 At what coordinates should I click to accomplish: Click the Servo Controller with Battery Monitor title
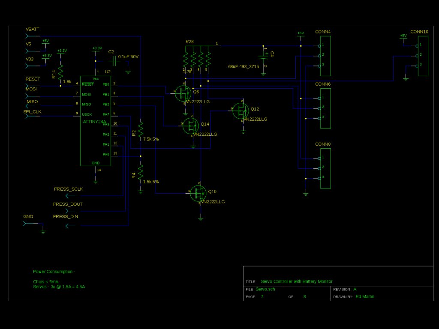click(x=297, y=281)
